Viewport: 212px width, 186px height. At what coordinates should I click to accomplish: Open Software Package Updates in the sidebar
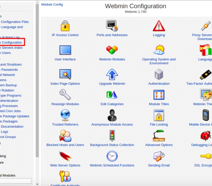coord(14,116)
